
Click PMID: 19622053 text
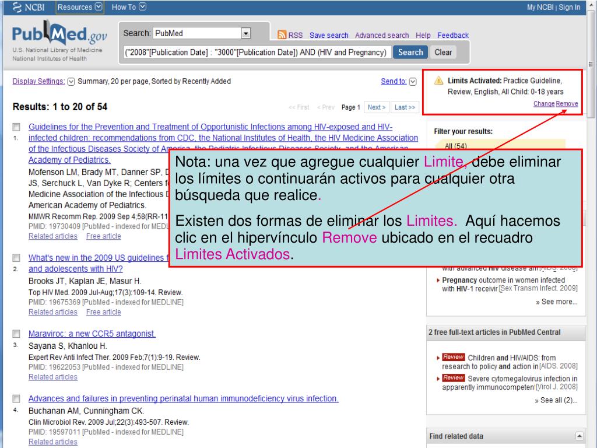(x=54, y=367)
